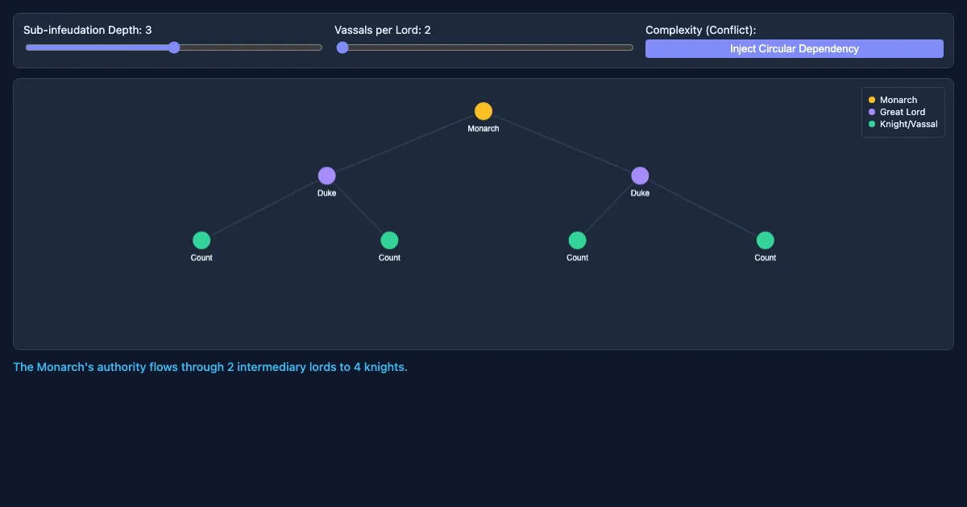Viewport: 967px width, 507px height.
Task: Click the "Complexity (Conflict):" label
Action: point(701,30)
